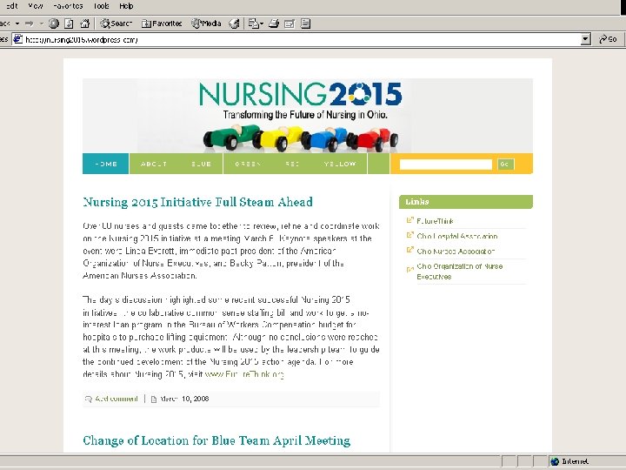Viewport: 626px width, 470px height.
Task: Open the Favorites menu in menu bar
Action: click(68, 6)
